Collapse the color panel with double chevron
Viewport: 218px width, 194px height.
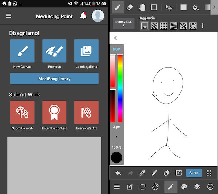click(x=115, y=38)
